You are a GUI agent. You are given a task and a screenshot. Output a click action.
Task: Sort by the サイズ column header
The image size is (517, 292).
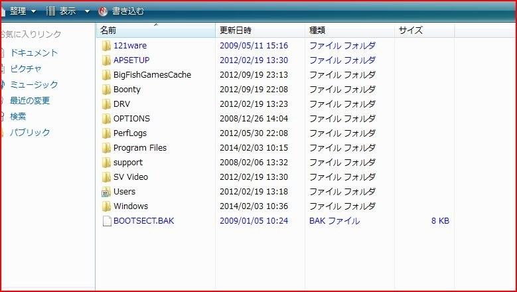(x=424, y=31)
